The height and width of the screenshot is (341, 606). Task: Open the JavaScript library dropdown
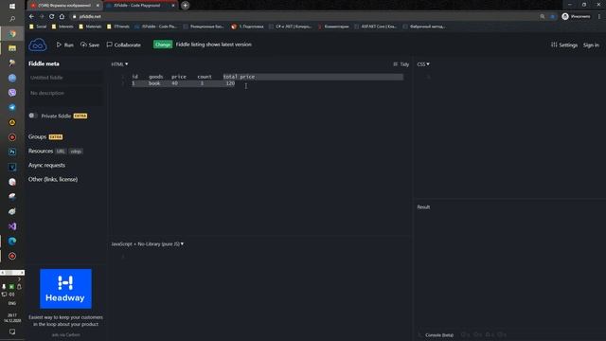[x=148, y=244]
